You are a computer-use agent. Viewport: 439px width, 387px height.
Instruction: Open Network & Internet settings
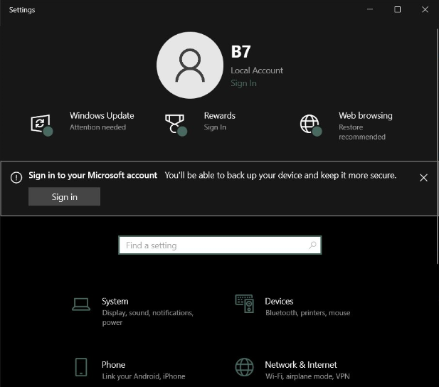pyautogui.click(x=292, y=369)
